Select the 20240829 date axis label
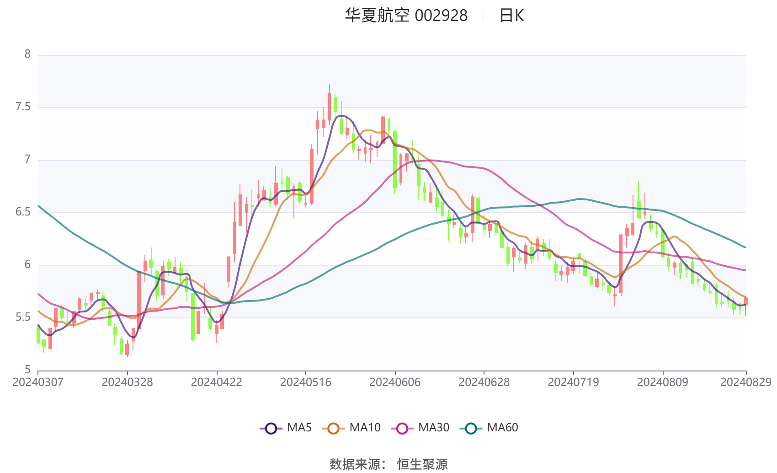Screen dimensions: 777x473 coord(746,382)
